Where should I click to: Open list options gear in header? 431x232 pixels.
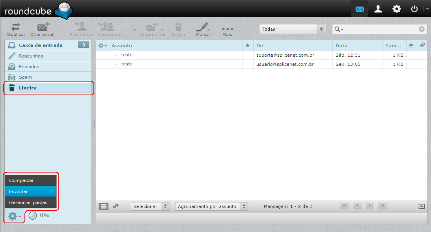pyautogui.click(x=103, y=46)
